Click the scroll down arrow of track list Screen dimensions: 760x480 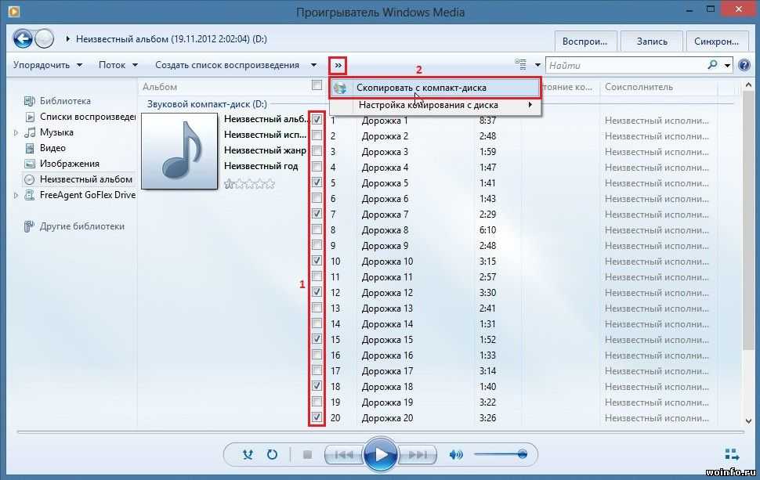[x=748, y=421]
